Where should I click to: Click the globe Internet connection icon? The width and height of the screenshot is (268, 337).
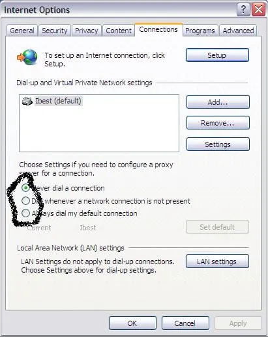[x=27, y=57]
